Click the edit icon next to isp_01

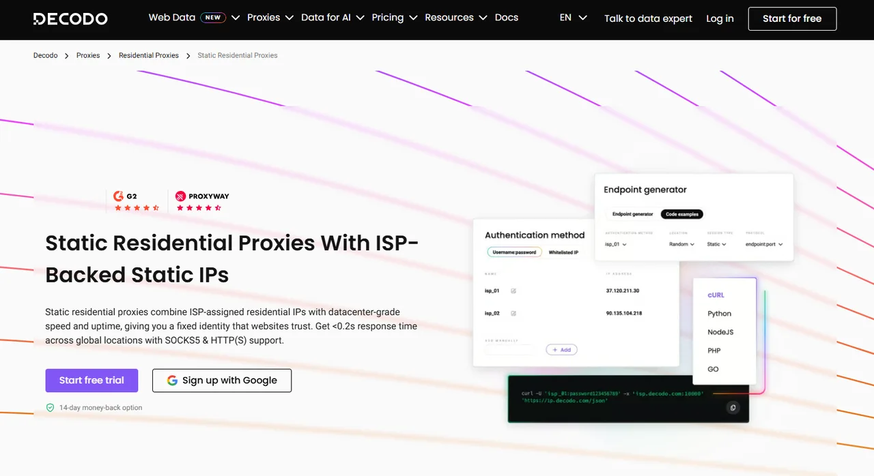(513, 291)
